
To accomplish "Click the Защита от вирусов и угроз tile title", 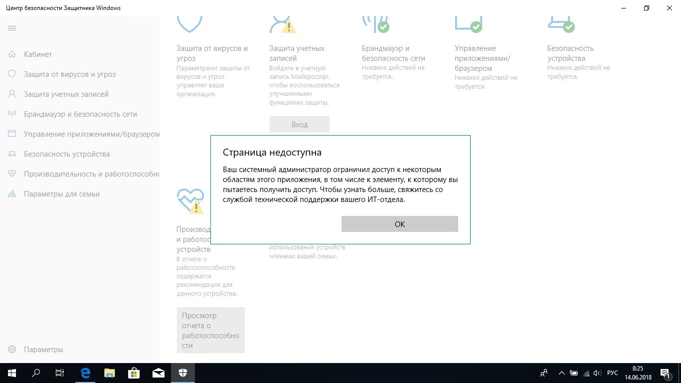I will point(212,53).
